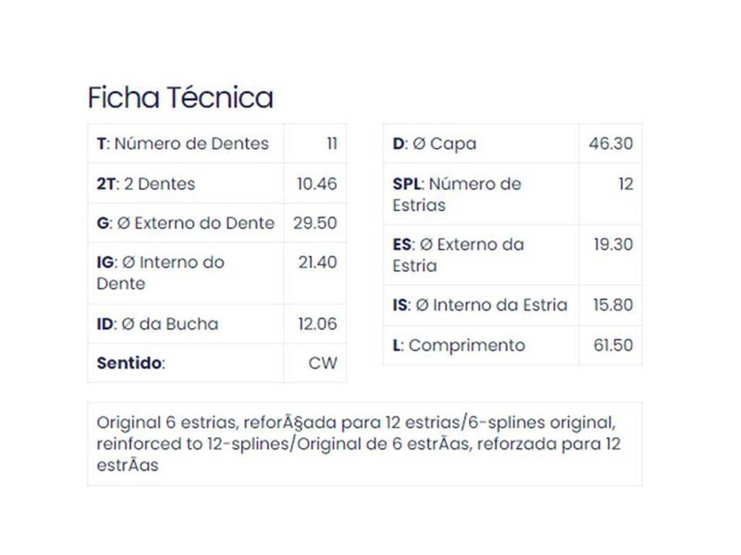Select the D: Ø Capa label
Screen dimensions: 741x555
pos(434,144)
